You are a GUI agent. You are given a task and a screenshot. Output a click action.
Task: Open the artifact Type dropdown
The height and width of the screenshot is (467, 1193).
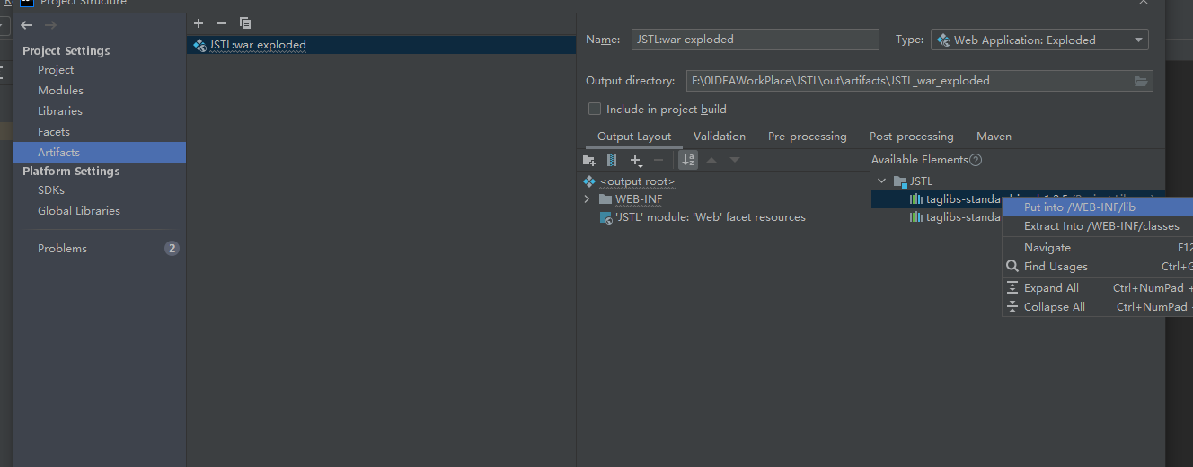pyautogui.click(x=1040, y=40)
